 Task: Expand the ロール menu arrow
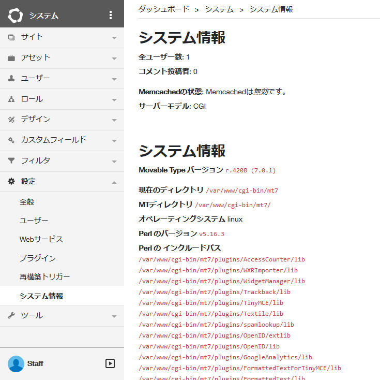114,100
